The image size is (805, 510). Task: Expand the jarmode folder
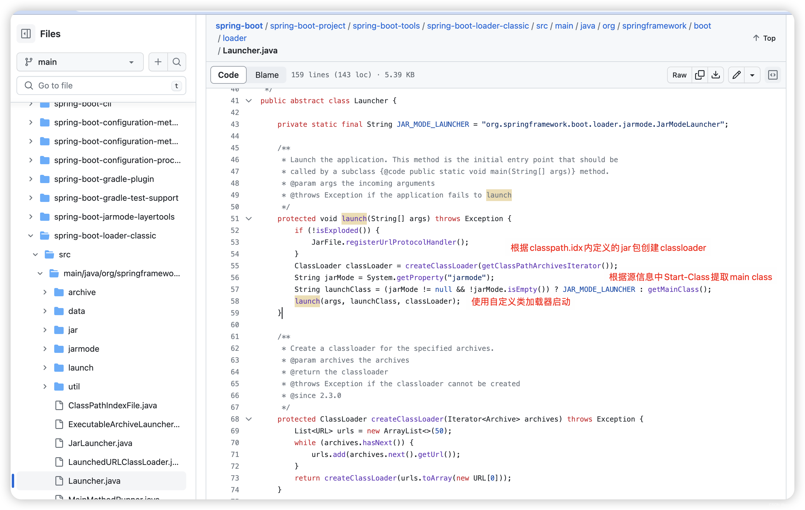click(x=45, y=349)
